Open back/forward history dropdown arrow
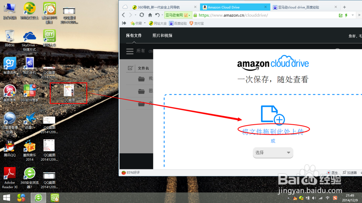This screenshot has height=203, width=362. click(x=135, y=15)
